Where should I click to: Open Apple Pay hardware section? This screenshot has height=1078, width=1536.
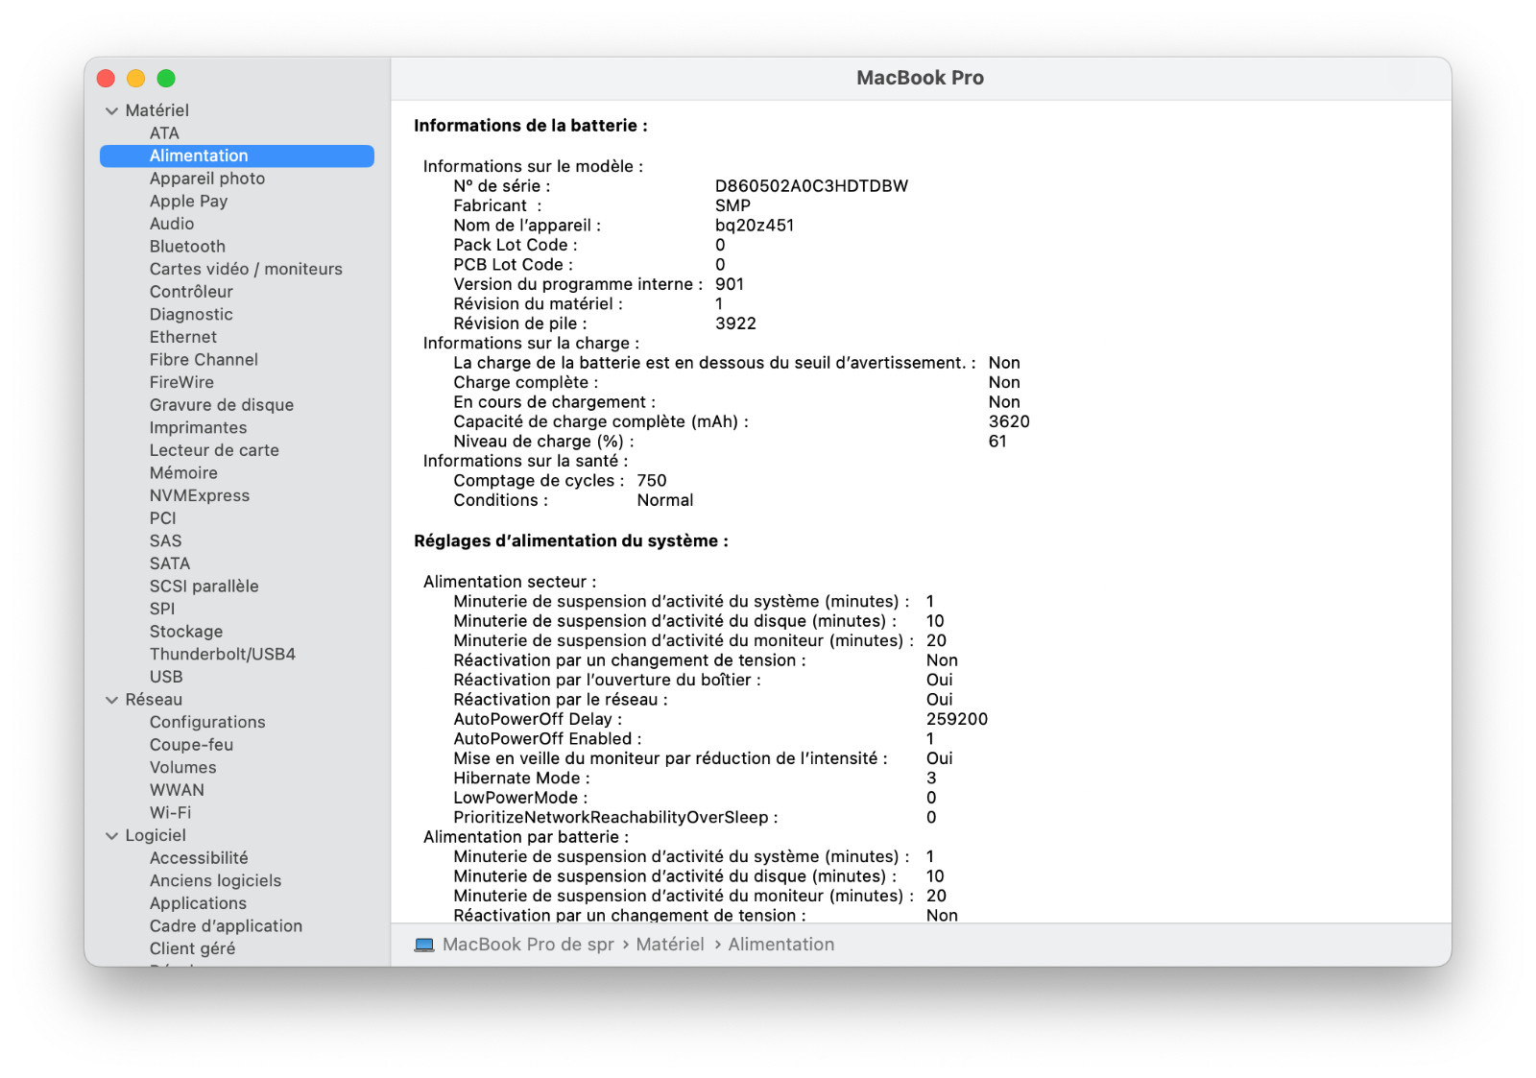click(x=188, y=202)
